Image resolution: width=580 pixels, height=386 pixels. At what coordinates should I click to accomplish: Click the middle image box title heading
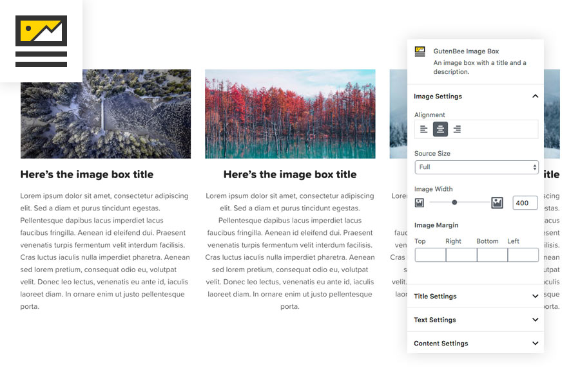pyautogui.click(x=290, y=174)
